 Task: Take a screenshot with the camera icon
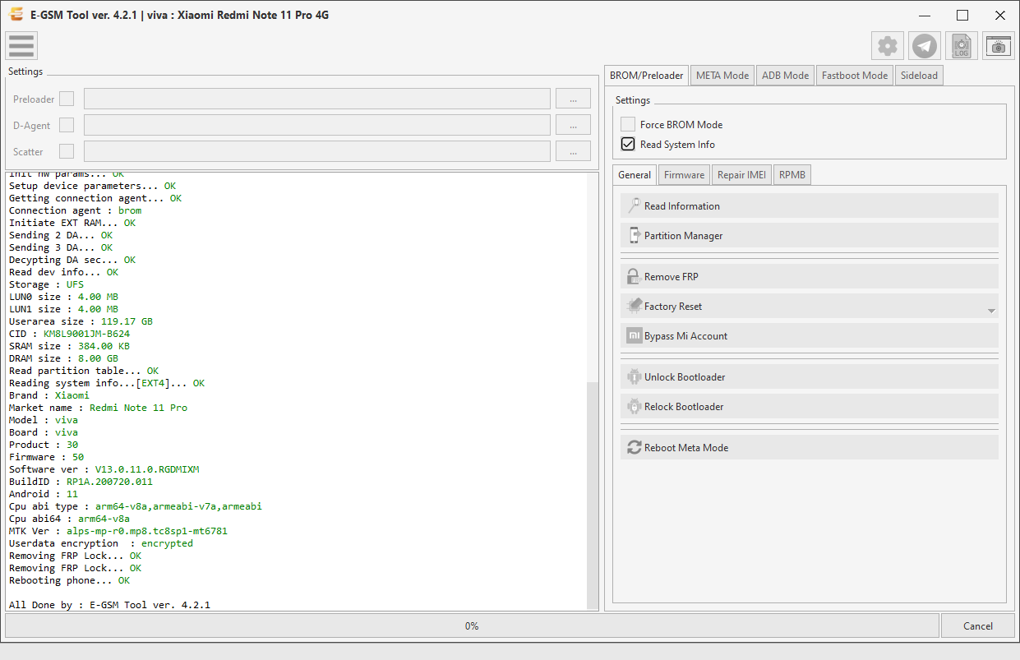coord(999,46)
